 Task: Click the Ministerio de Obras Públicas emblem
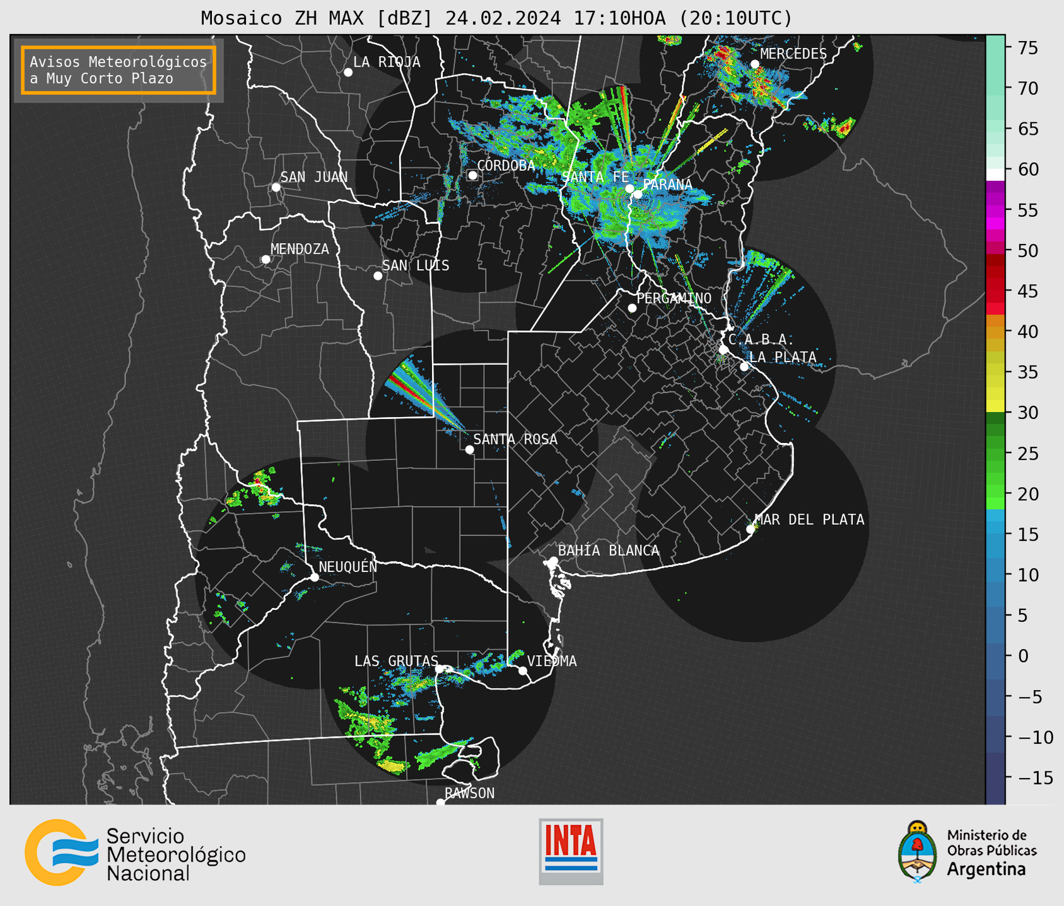point(918,851)
